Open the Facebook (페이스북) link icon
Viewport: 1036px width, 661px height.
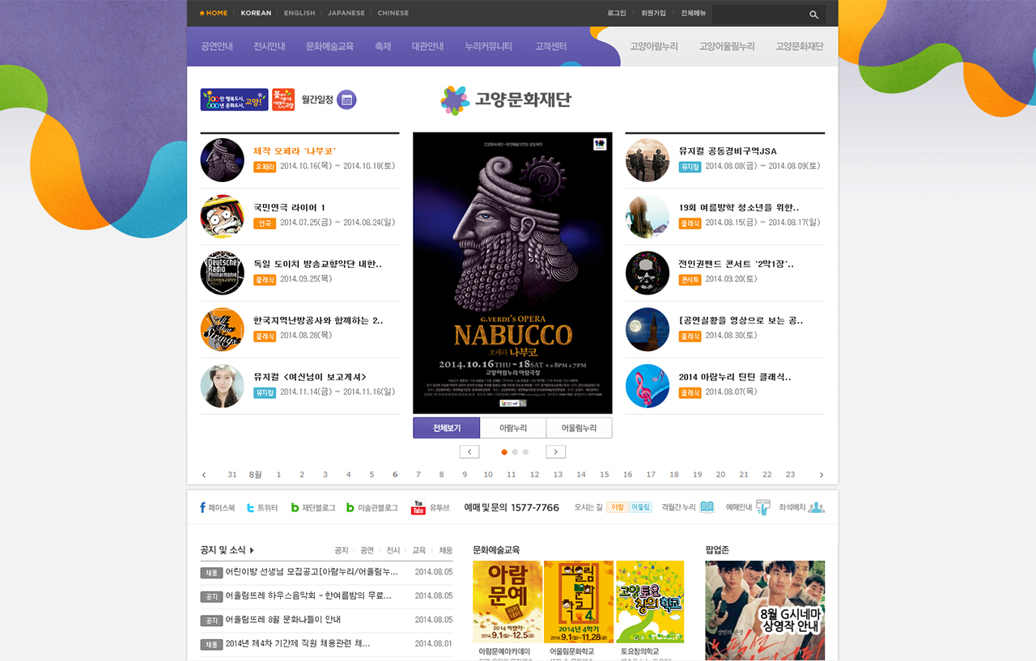(x=202, y=507)
